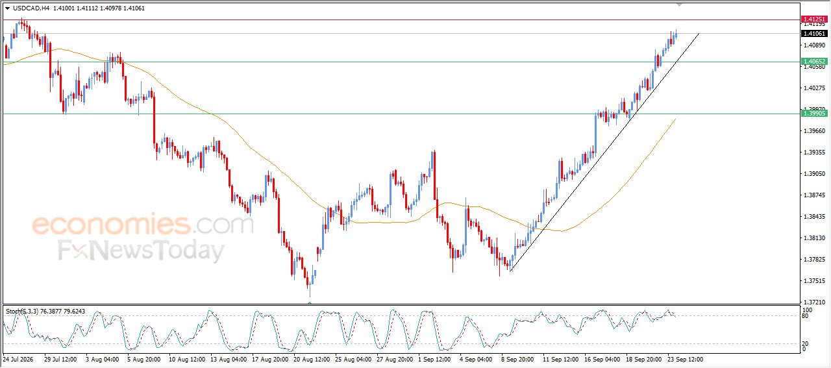Click the 27 Aug 20:00 time label
The height and width of the screenshot is (368, 831).
click(394, 359)
